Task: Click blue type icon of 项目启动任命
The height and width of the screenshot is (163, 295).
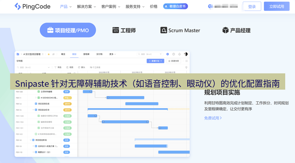Action: 36,110
